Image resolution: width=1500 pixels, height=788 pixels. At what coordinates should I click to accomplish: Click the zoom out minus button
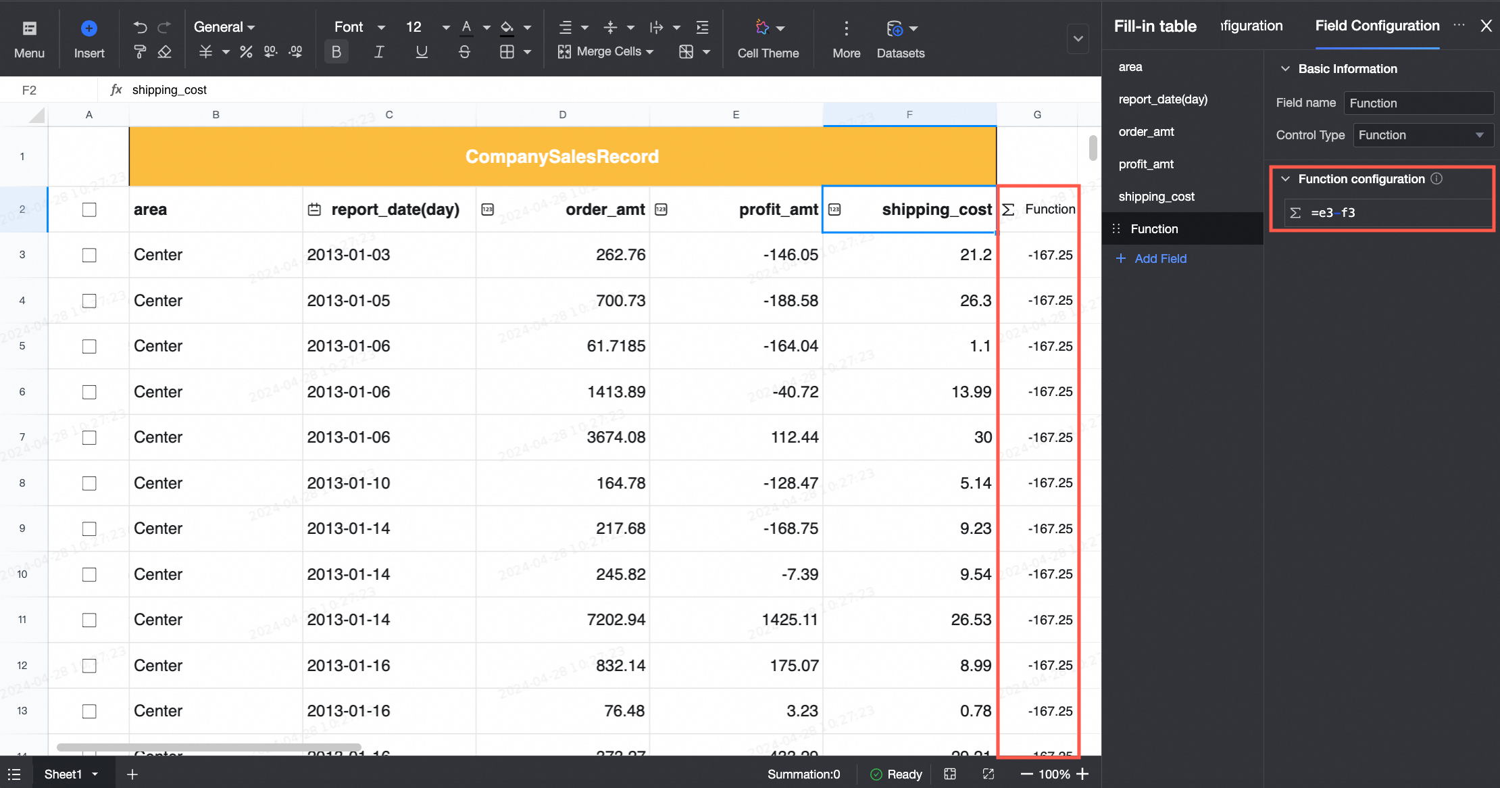click(1026, 774)
